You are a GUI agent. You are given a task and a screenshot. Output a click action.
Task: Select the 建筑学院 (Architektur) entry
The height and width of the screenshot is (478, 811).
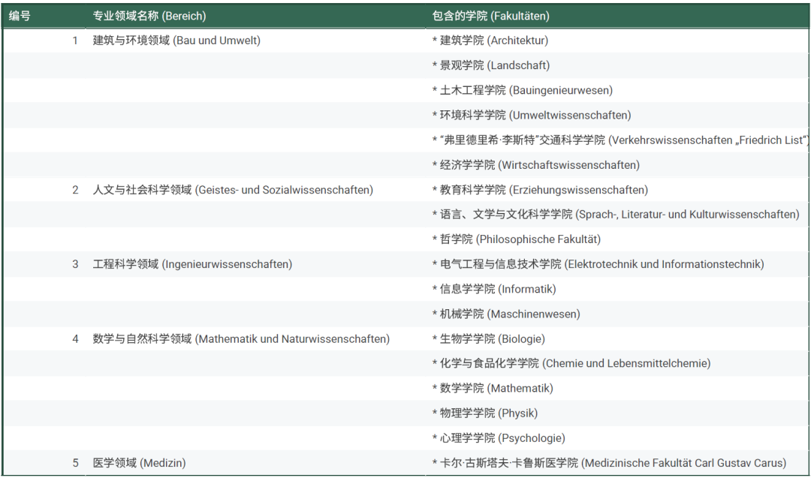(x=490, y=41)
